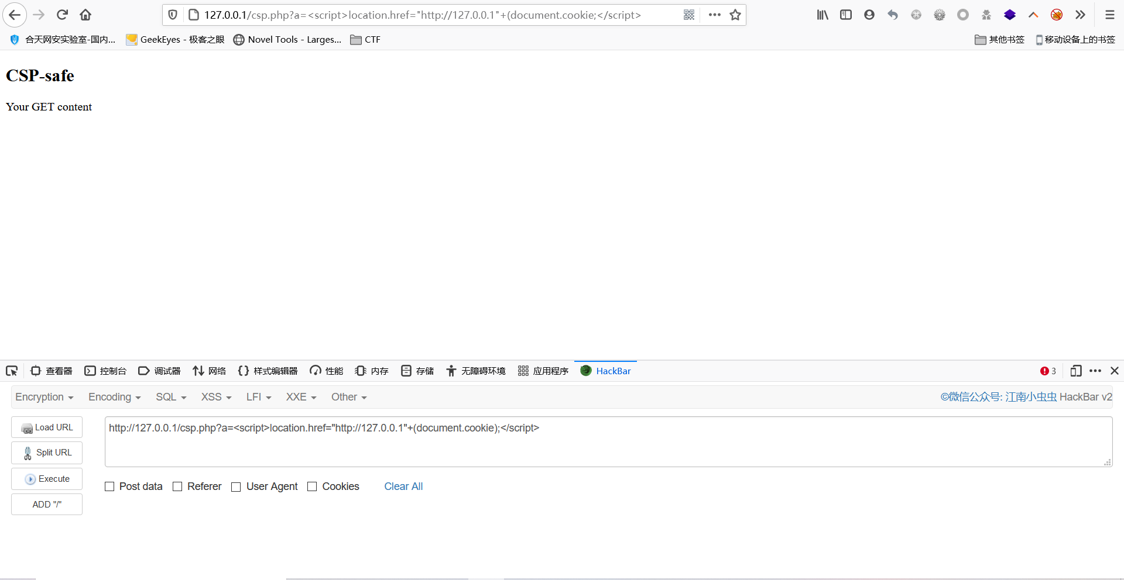1124x580 pixels.
Task: Open the Firefox hamburger menu
Action: pyautogui.click(x=1110, y=15)
